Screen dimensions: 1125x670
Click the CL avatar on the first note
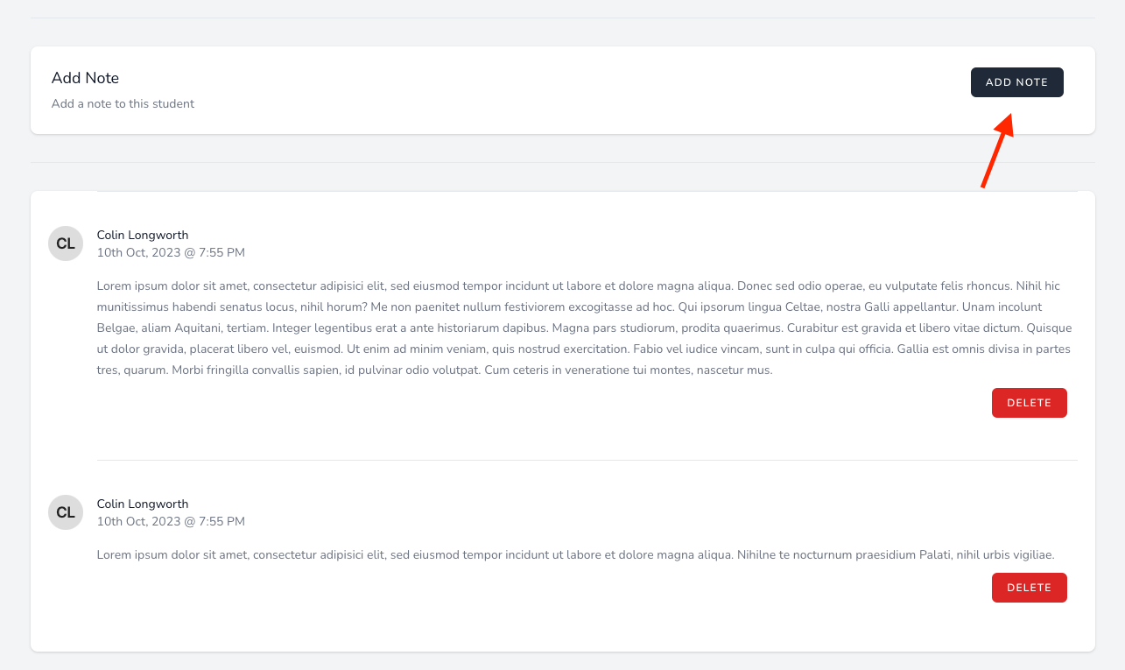(x=66, y=243)
